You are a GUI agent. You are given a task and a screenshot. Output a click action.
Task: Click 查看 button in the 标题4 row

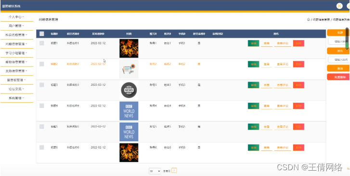tap(267, 106)
